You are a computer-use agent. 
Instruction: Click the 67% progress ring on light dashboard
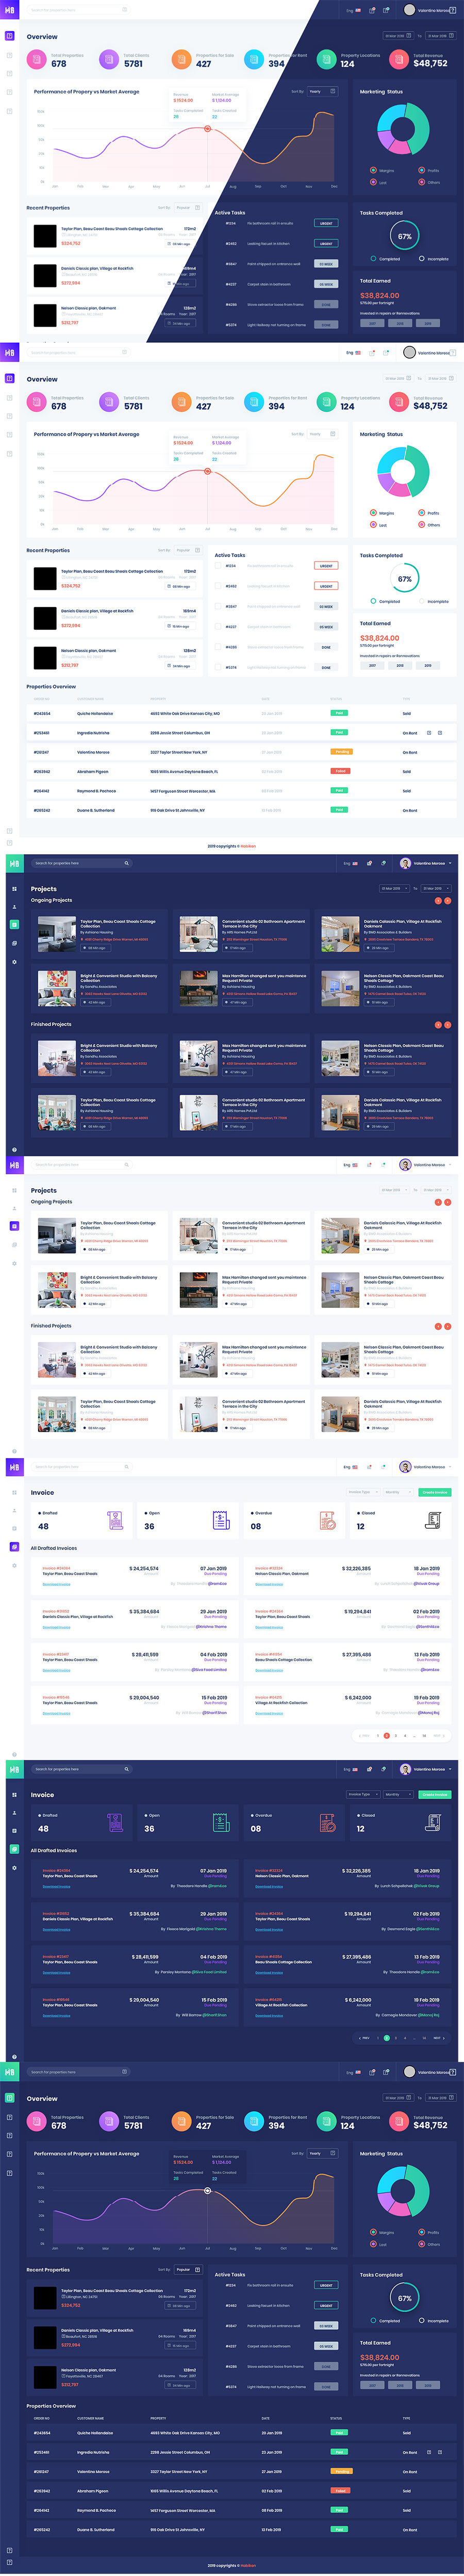click(404, 579)
